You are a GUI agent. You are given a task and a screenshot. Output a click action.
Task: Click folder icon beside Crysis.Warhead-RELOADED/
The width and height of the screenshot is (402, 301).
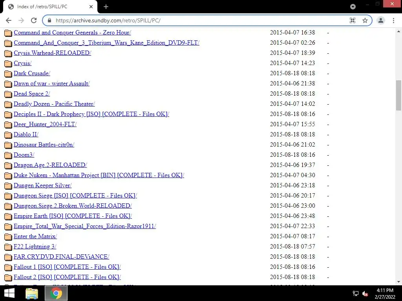8,53
